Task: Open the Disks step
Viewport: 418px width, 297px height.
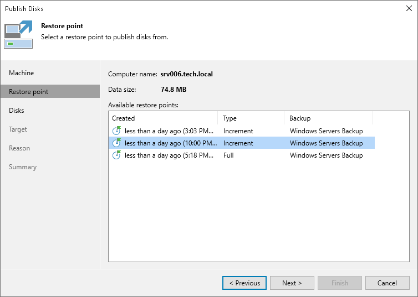Action: click(x=17, y=111)
